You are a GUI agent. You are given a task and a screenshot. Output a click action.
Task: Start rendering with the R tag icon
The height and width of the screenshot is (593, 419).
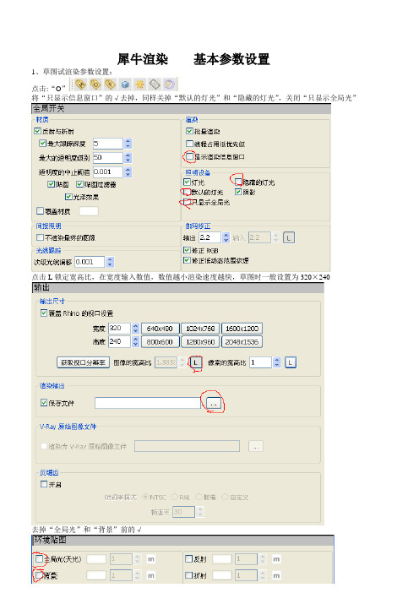pos(110,84)
